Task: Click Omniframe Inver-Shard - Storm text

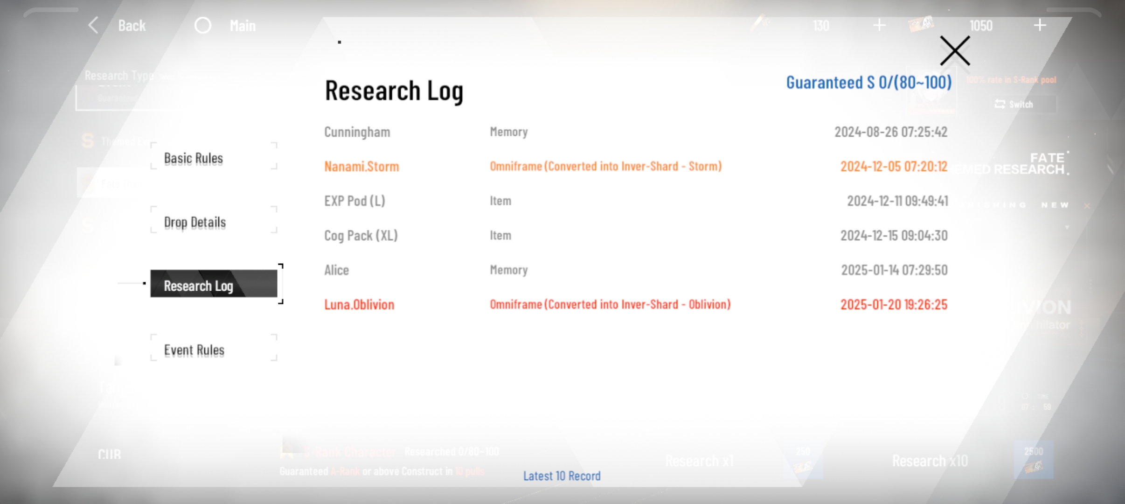Action: pyautogui.click(x=605, y=166)
